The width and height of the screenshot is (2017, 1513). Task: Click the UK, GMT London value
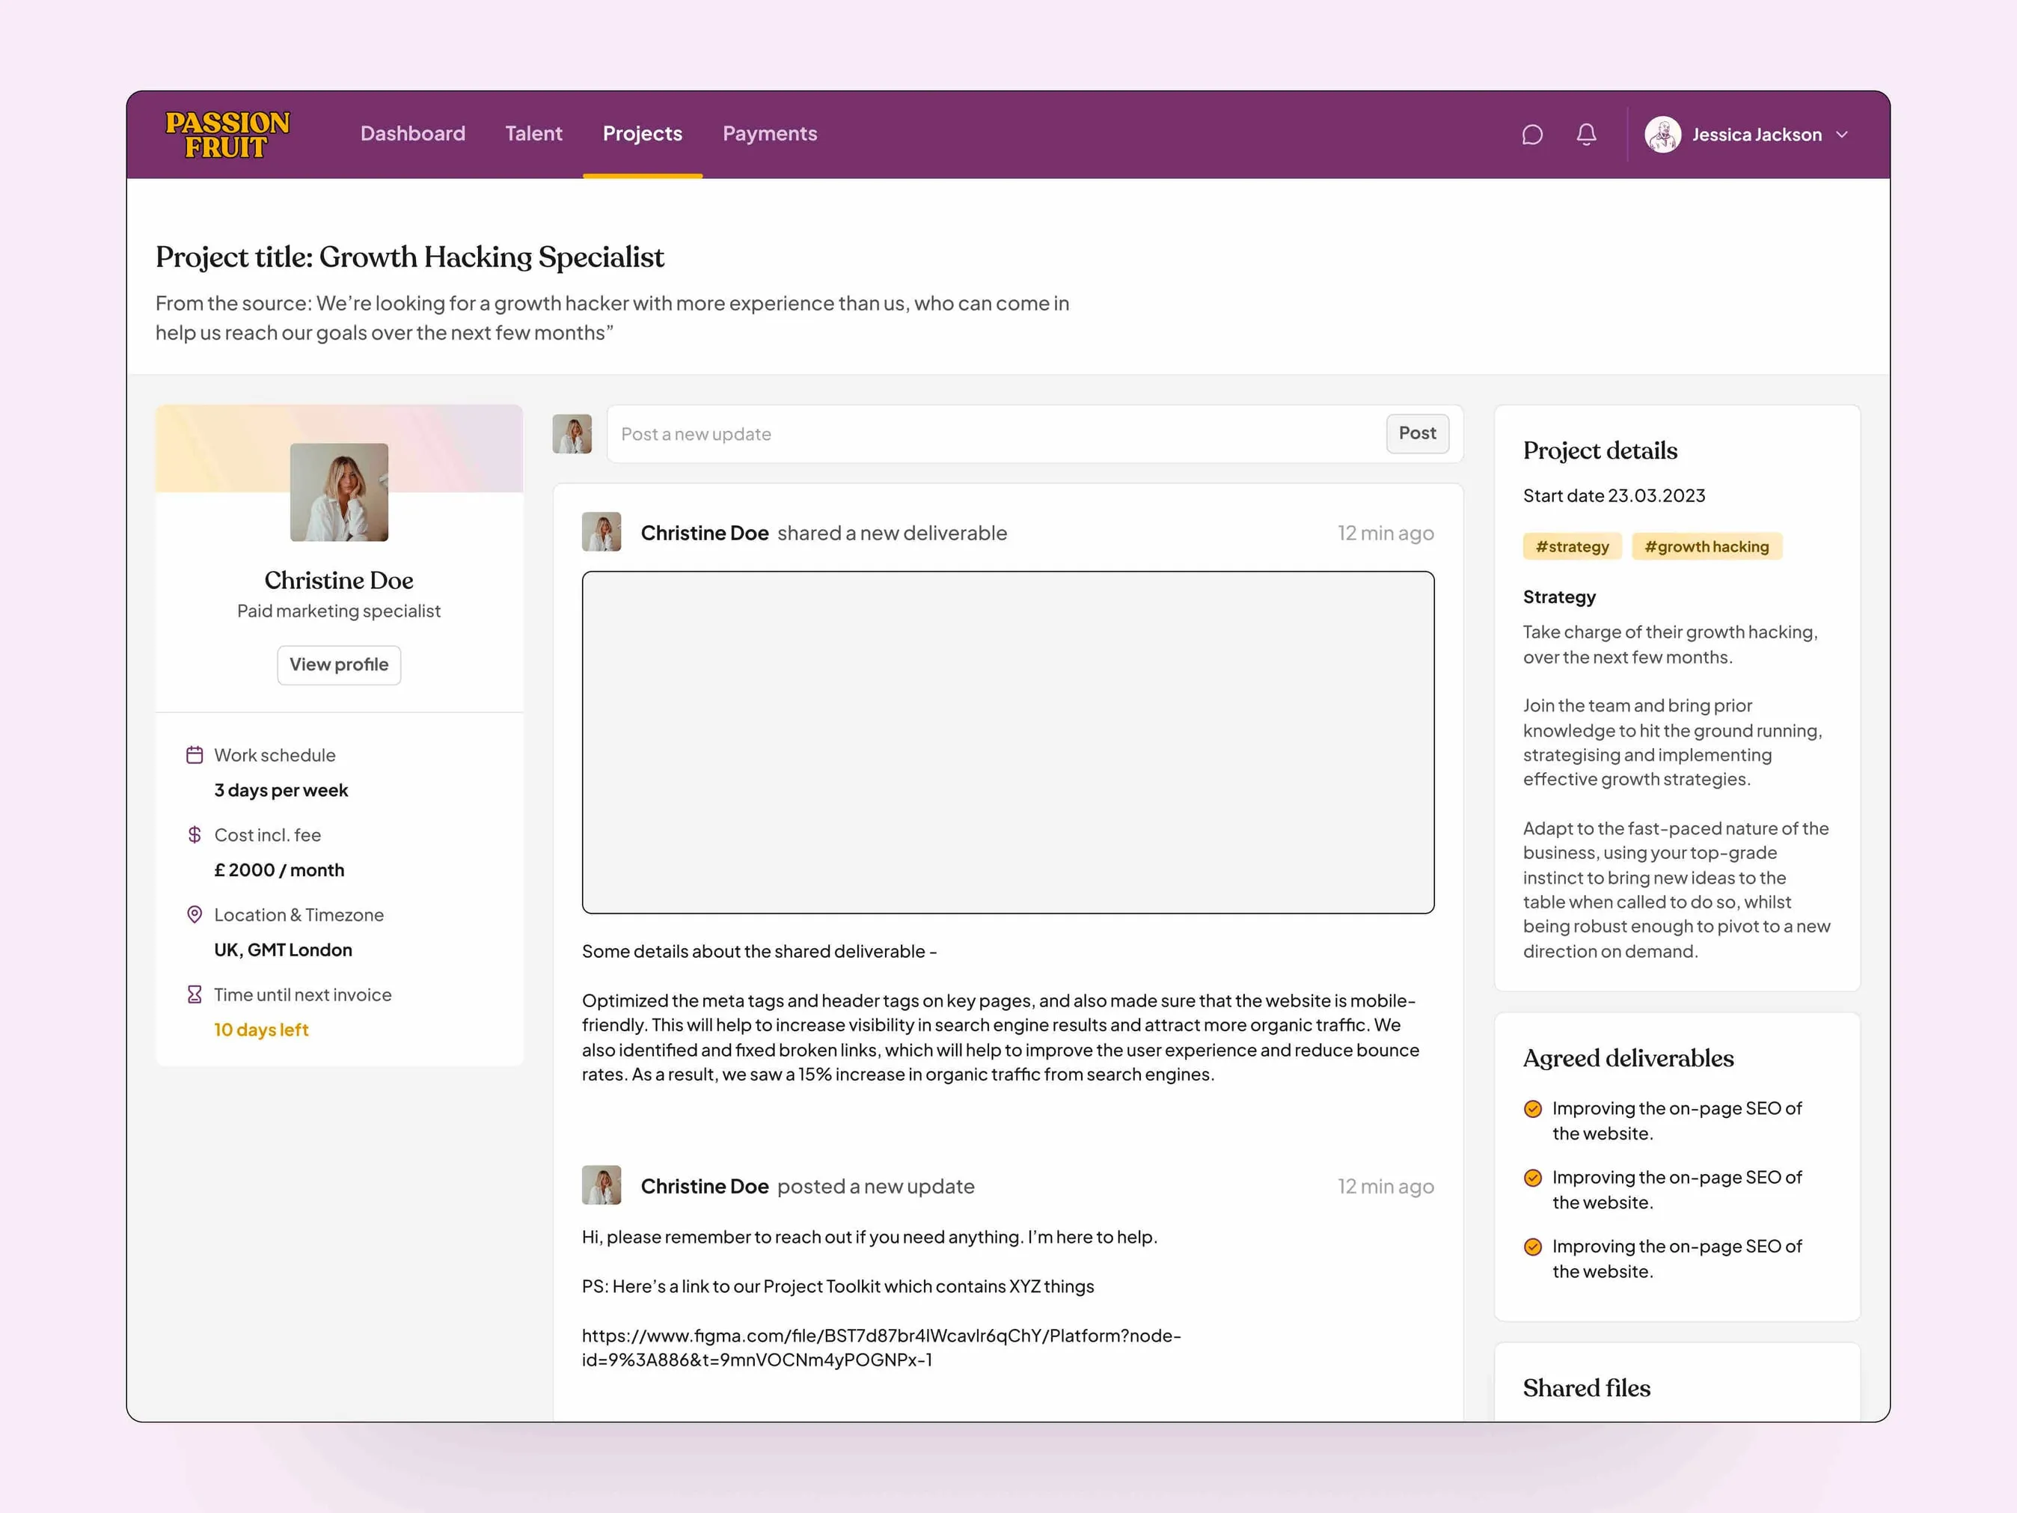tap(283, 950)
